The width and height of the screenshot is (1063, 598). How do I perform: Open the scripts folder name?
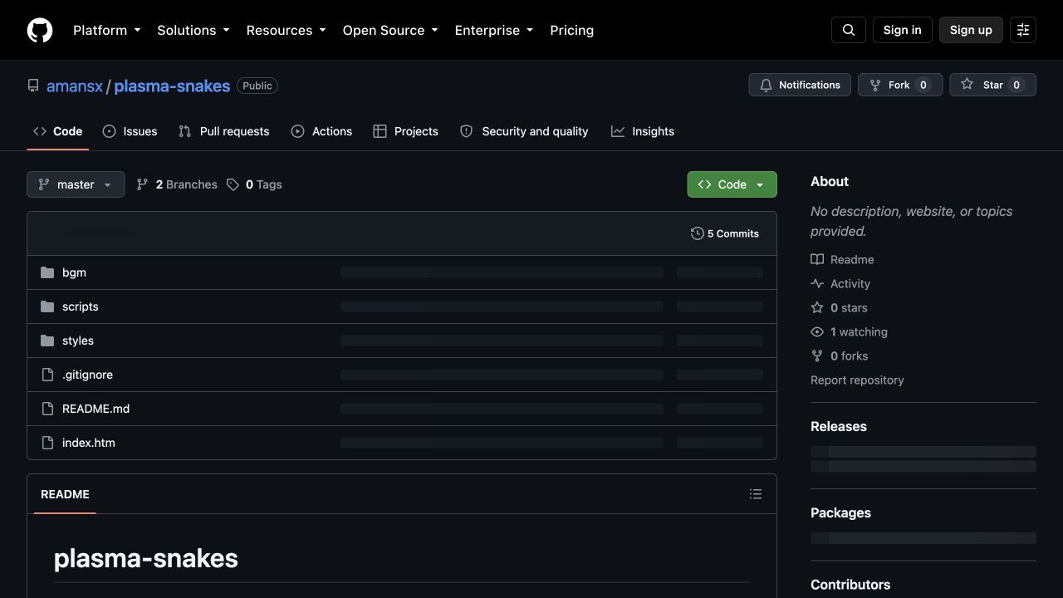click(x=81, y=306)
